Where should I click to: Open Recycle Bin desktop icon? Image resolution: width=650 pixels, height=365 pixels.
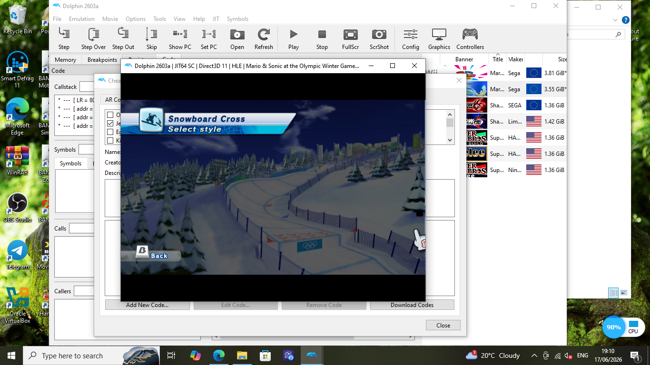tap(18, 20)
